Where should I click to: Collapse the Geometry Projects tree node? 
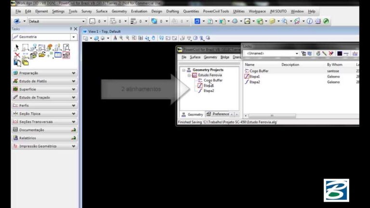coord(184,70)
